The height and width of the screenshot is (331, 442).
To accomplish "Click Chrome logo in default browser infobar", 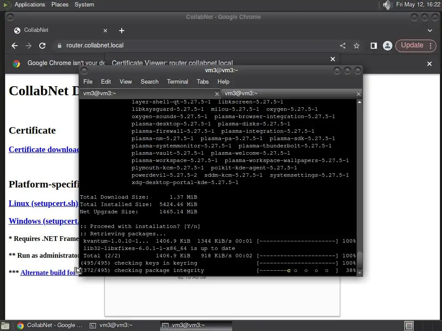I will click(16, 64).
